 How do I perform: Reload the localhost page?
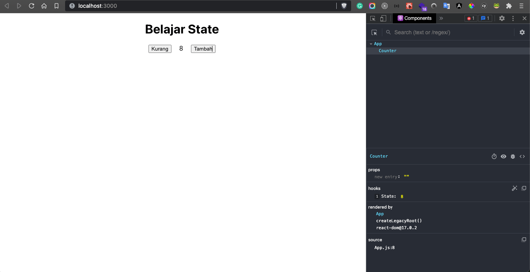point(32,6)
